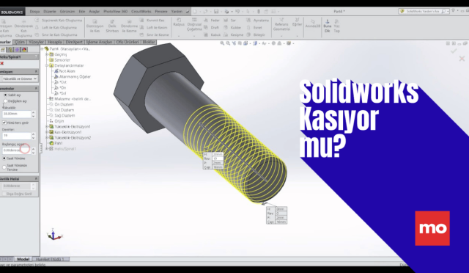Select Doğrusal Çoğaltma pattern tool

[194, 24]
